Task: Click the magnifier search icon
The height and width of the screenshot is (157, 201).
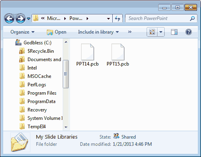Action: [x=192, y=18]
